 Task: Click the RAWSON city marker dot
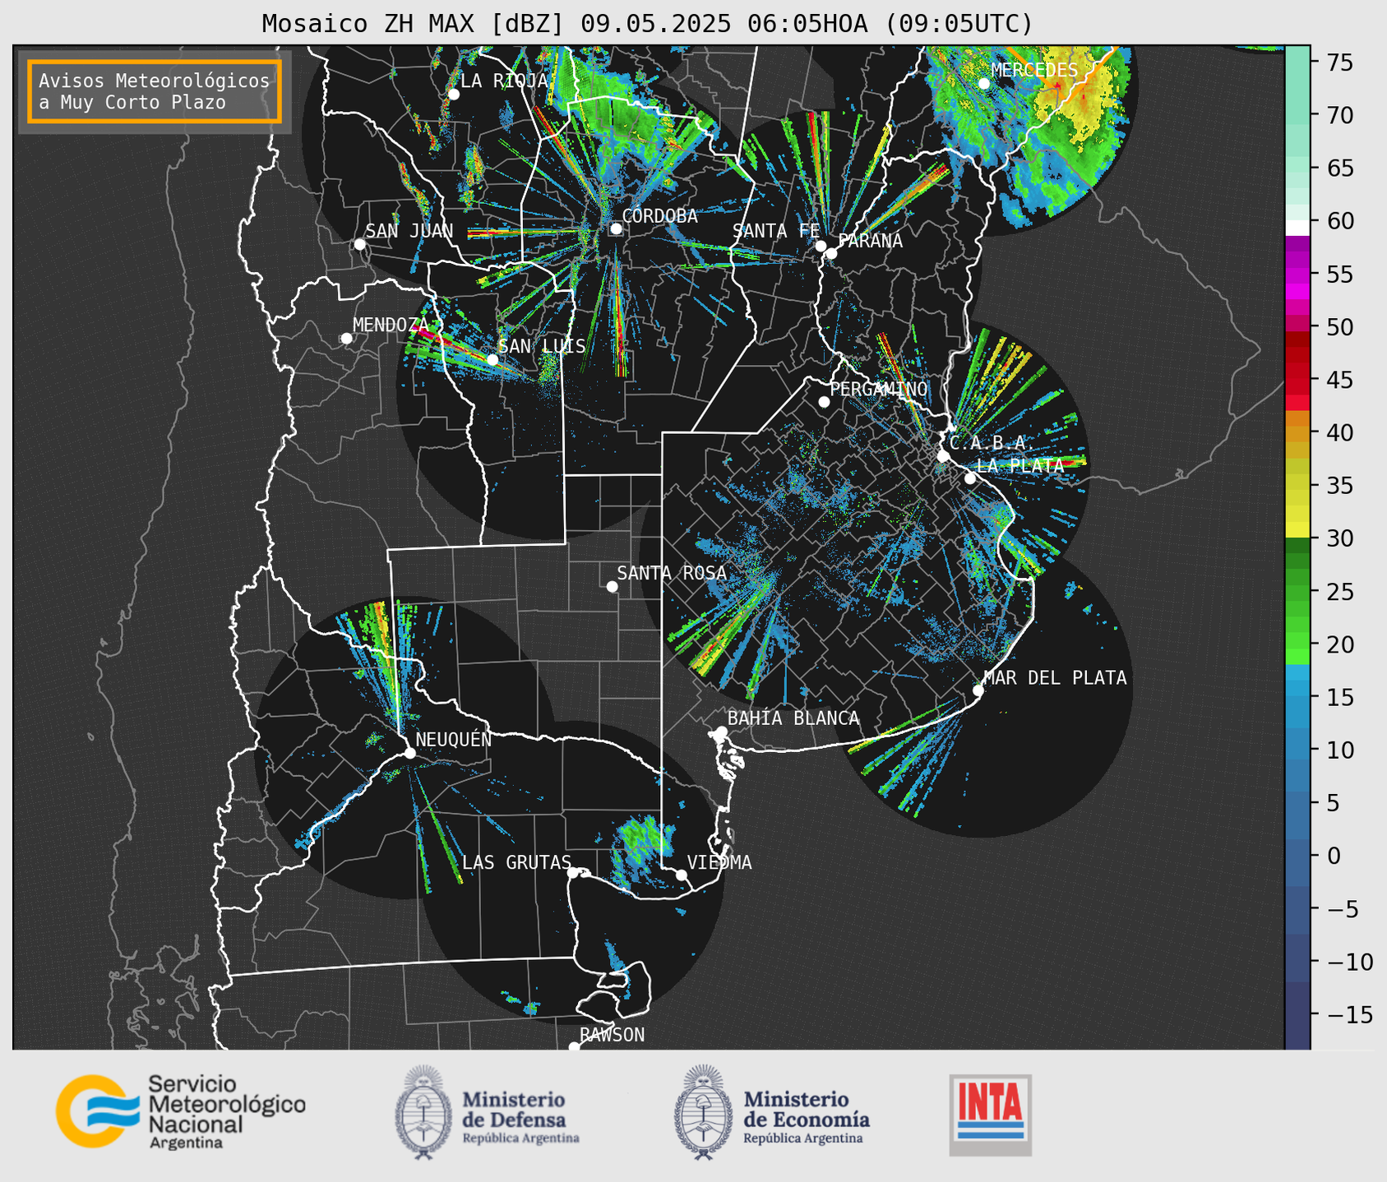(574, 1047)
